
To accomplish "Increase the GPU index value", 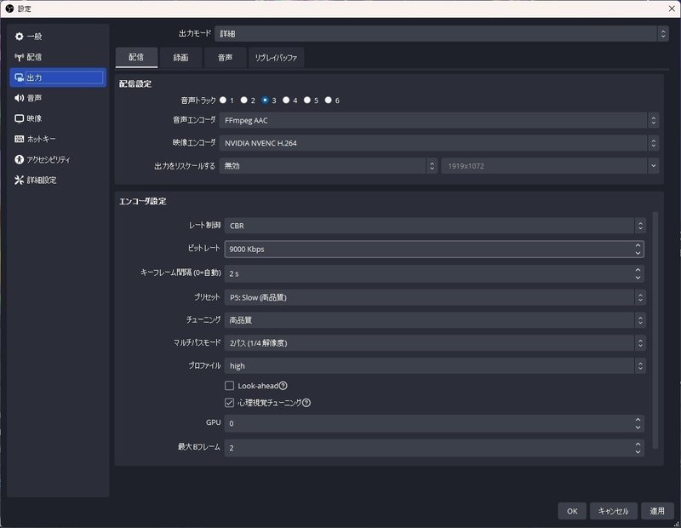I will coord(638,419).
